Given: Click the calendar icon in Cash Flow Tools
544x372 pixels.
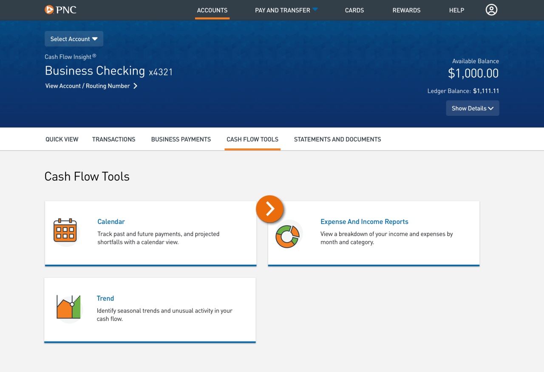Looking at the screenshot, I should point(66,231).
